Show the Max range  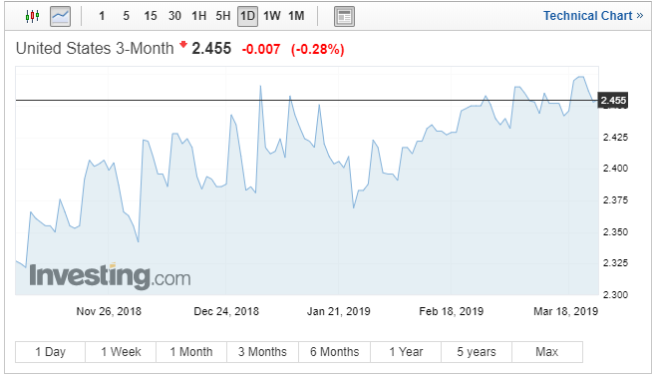[547, 352]
